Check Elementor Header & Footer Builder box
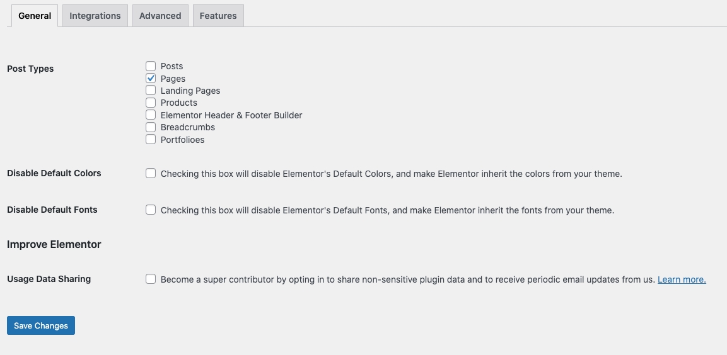The width and height of the screenshot is (727, 355). tap(151, 115)
